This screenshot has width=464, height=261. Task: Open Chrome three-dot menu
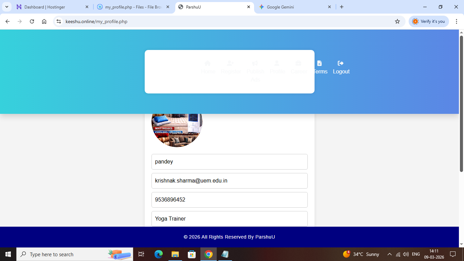457,21
